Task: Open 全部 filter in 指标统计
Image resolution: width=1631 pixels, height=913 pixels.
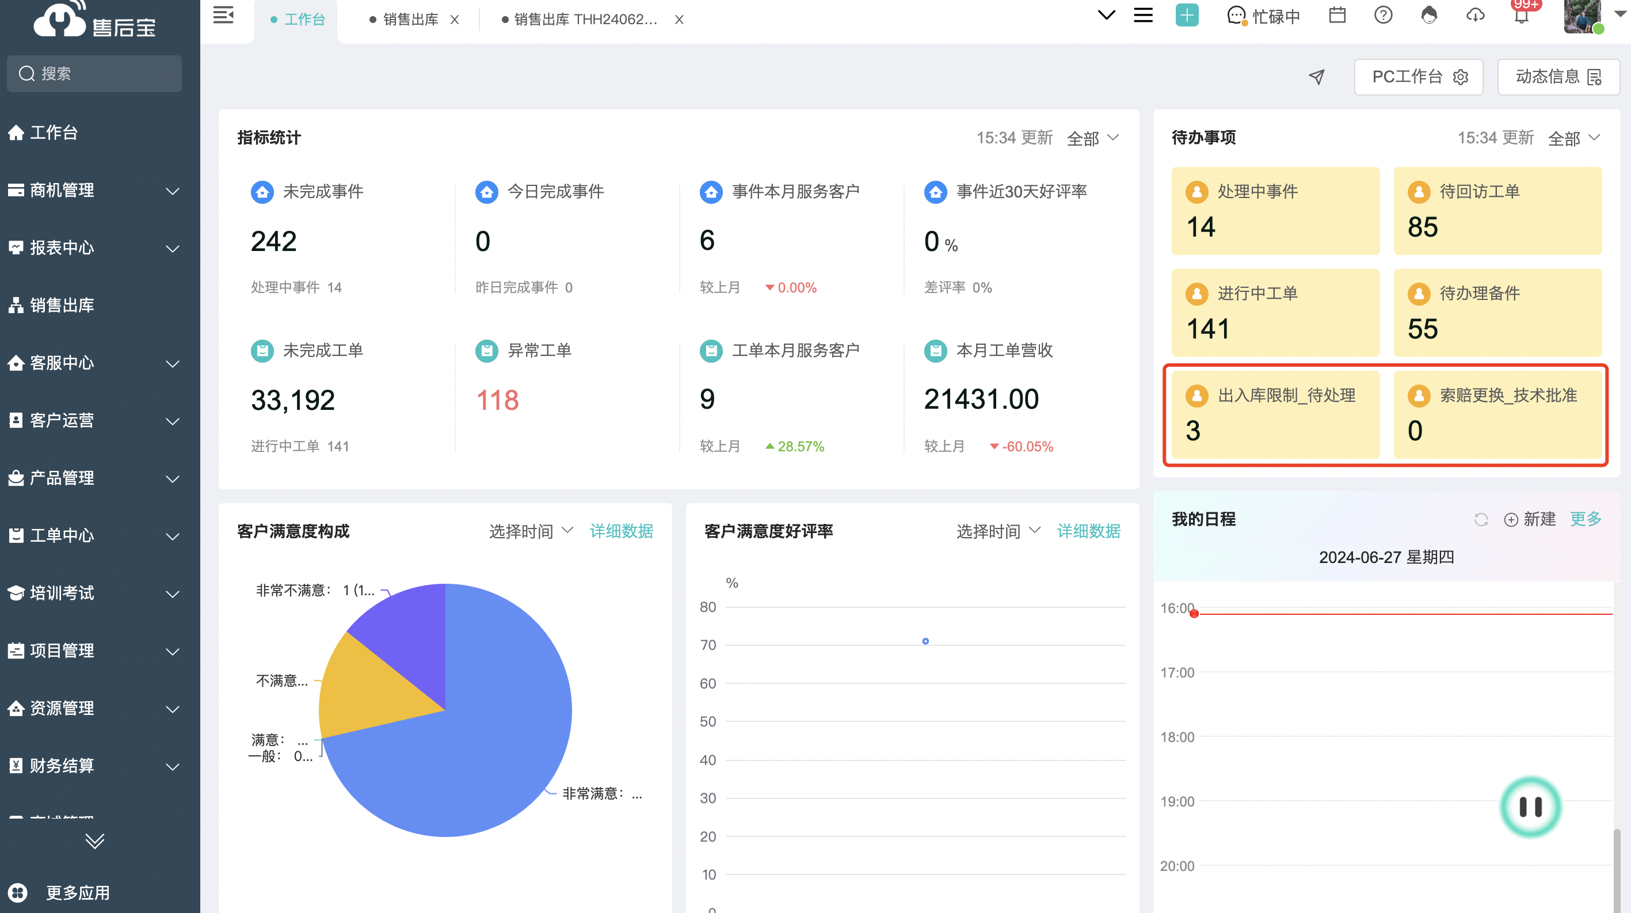Action: click(1093, 138)
